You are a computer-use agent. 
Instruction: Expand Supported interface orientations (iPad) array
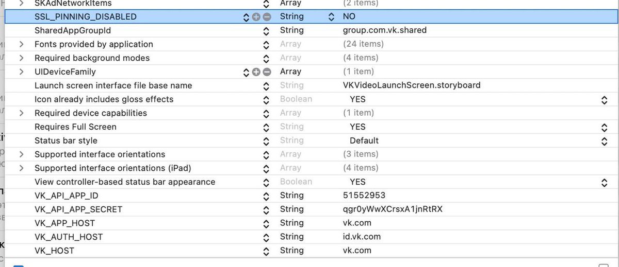coord(22,168)
